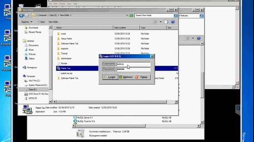
Task: Open the Organize dropdown menu
Action: click(27, 22)
